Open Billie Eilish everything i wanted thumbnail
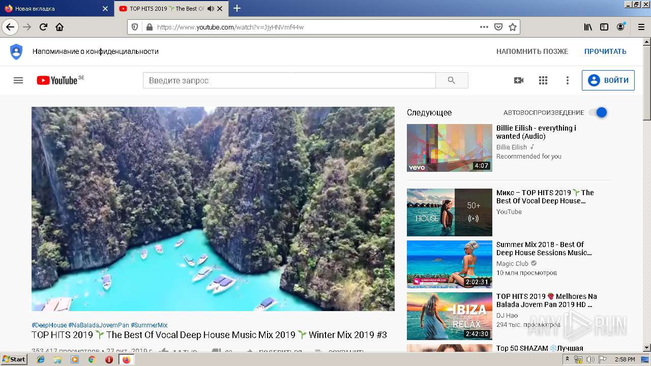Screen dimensions: 651x366 pyautogui.click(x=450, y=148)
